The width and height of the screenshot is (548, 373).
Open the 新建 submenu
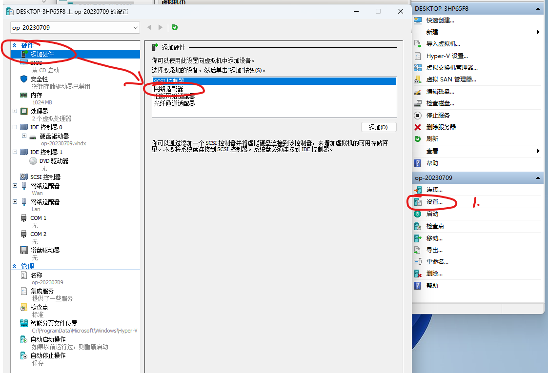click(x=538, y=32)
